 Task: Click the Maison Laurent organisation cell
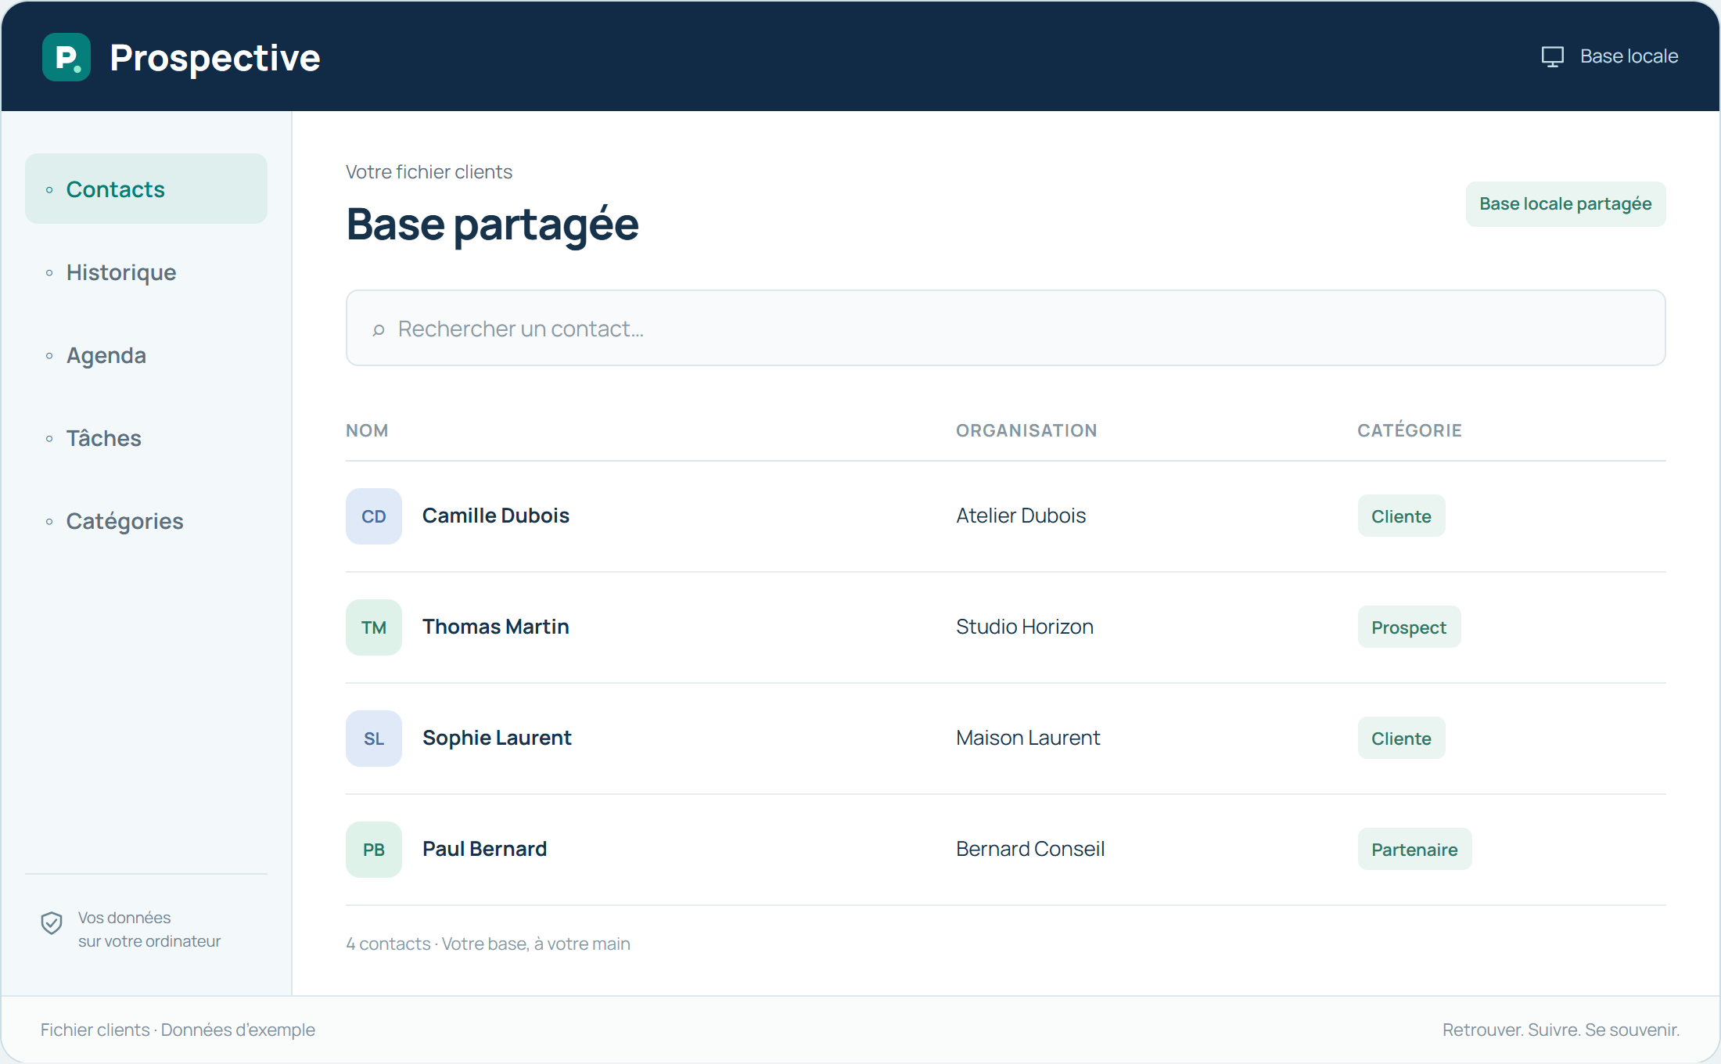click(x=1028, y=738)
